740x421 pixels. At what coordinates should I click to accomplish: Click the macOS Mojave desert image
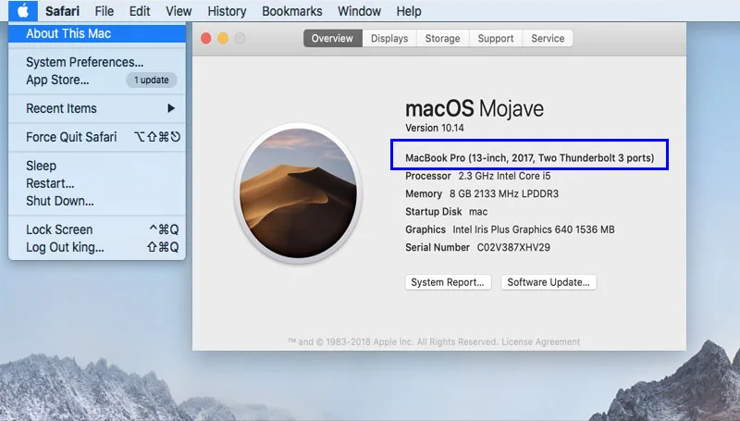click(x=296, y=191)
